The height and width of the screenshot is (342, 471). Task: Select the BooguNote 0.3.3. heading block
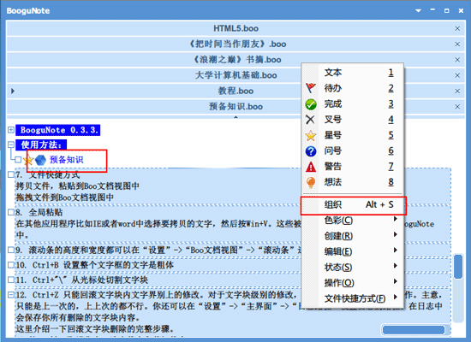(57, 130)
